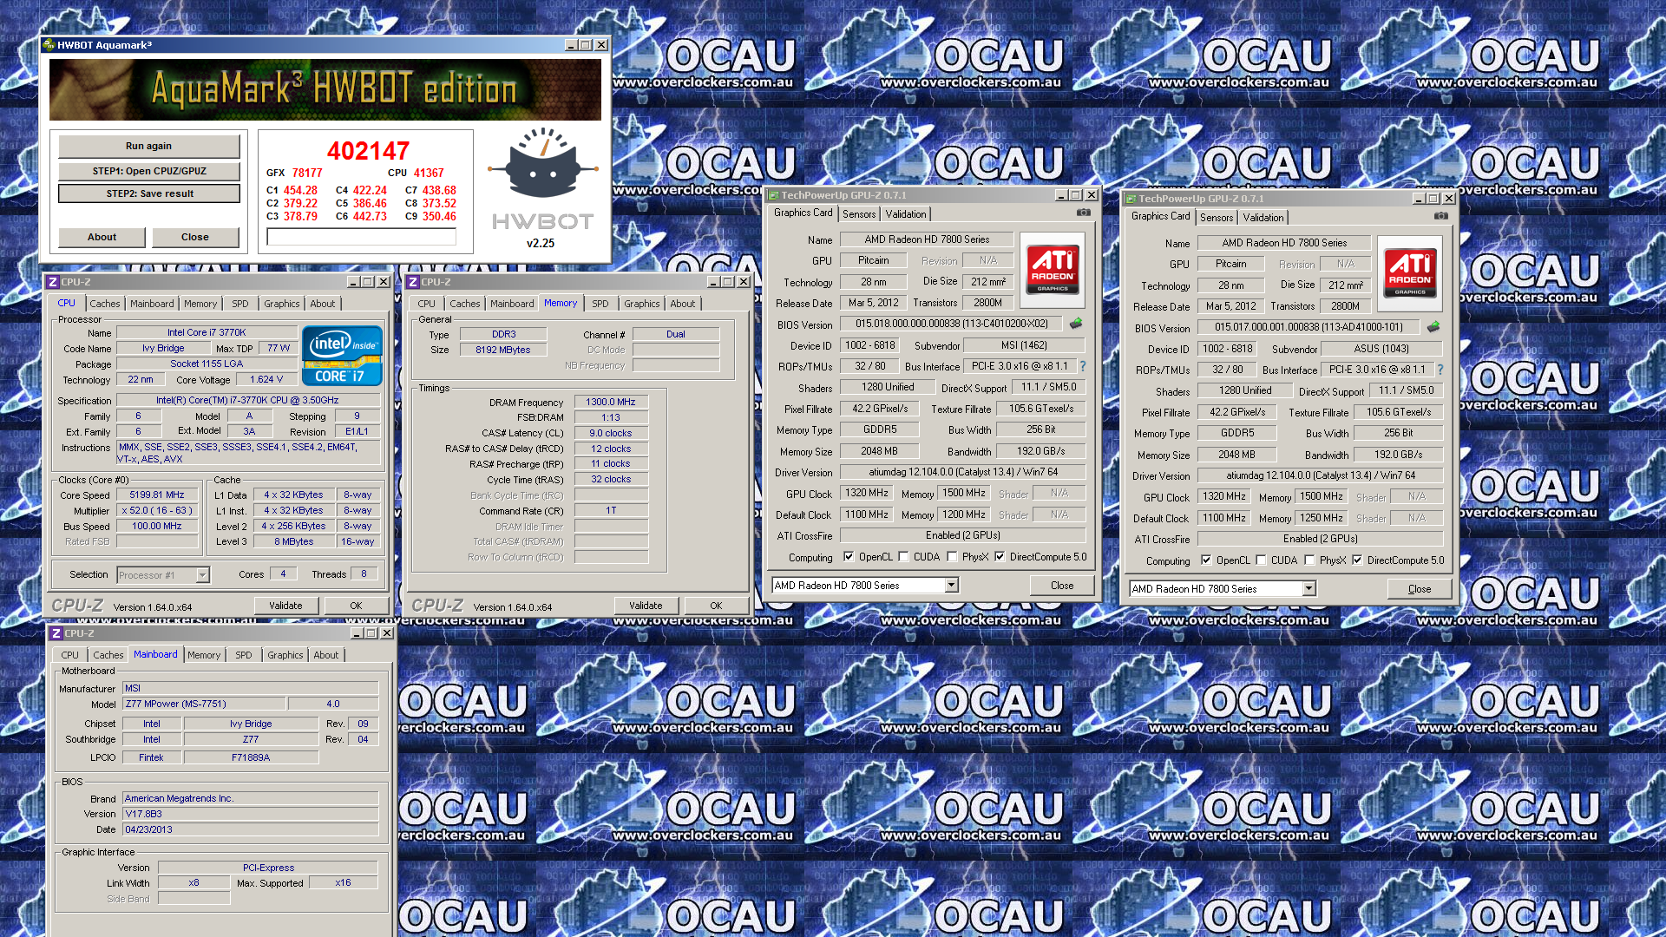Click the Intel Core i7 logo badge
Viewport: 1666px width, 937px height.
342,355
